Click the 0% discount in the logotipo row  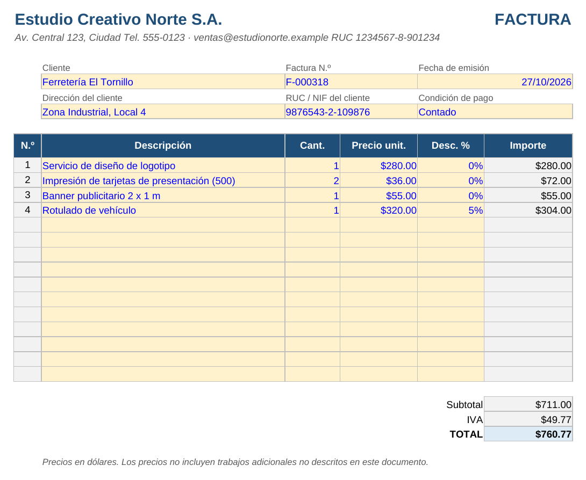[x=451, y=165]
